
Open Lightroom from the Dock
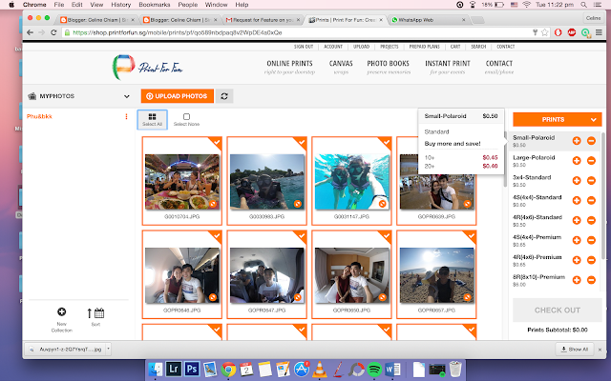click(174, 369)
